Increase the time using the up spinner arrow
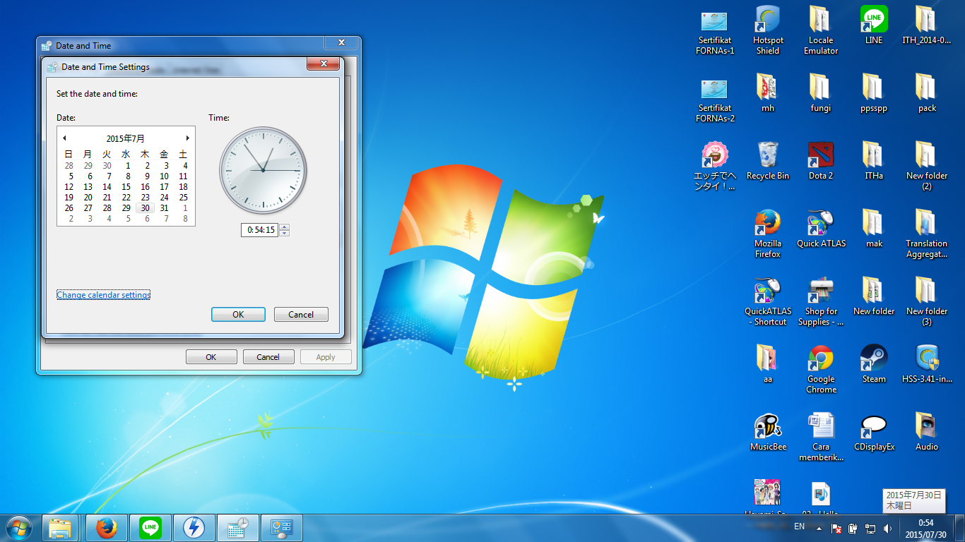 pyautogui.click(x=284, y=227)
